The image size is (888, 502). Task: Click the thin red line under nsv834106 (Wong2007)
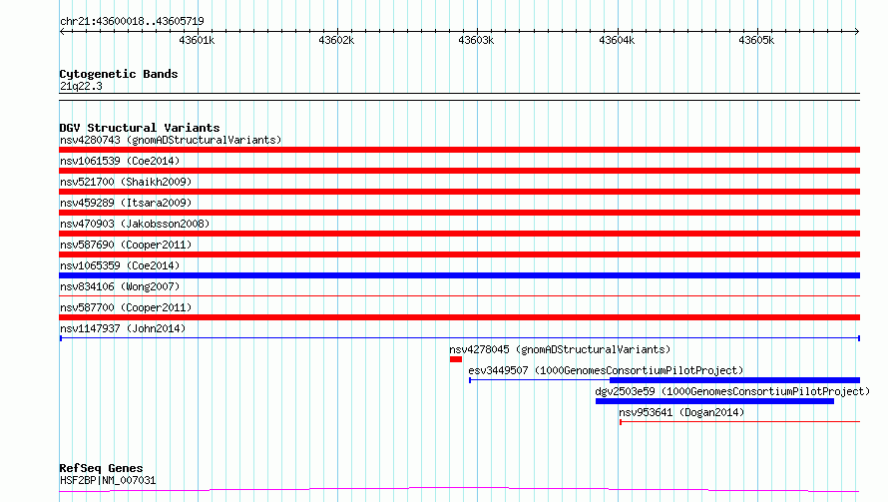point(459,295)
